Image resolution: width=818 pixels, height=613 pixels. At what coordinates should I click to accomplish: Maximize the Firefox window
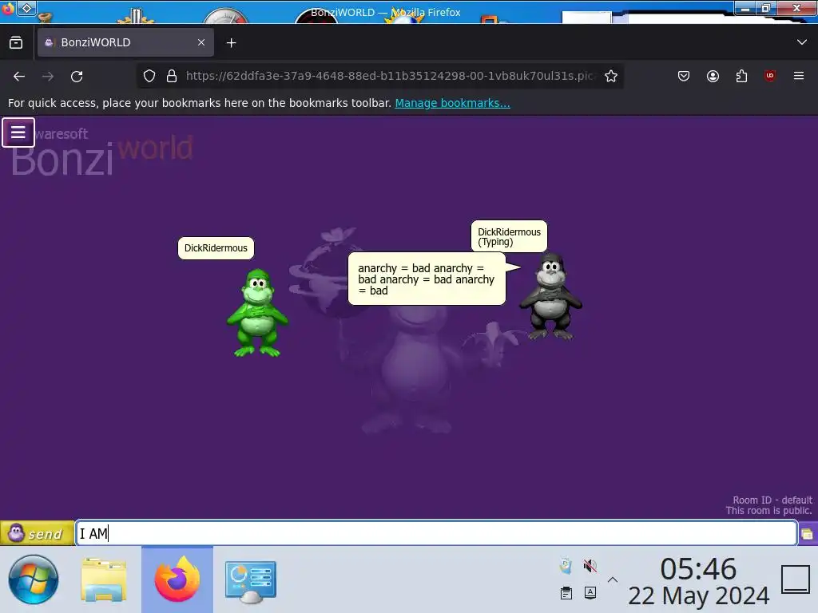(766, 8)
